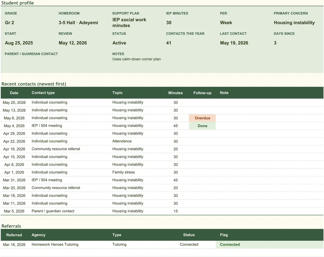The image size is (324, 257).
Task: Click the 'Note' column header in contacts
Action: pos(224,93)
